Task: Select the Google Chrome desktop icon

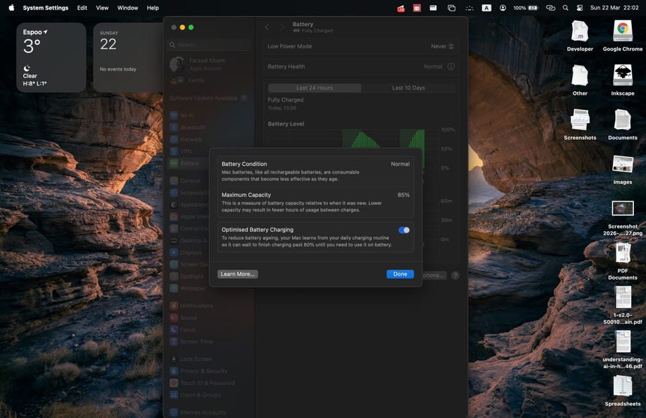Action: tap(622, 32)
